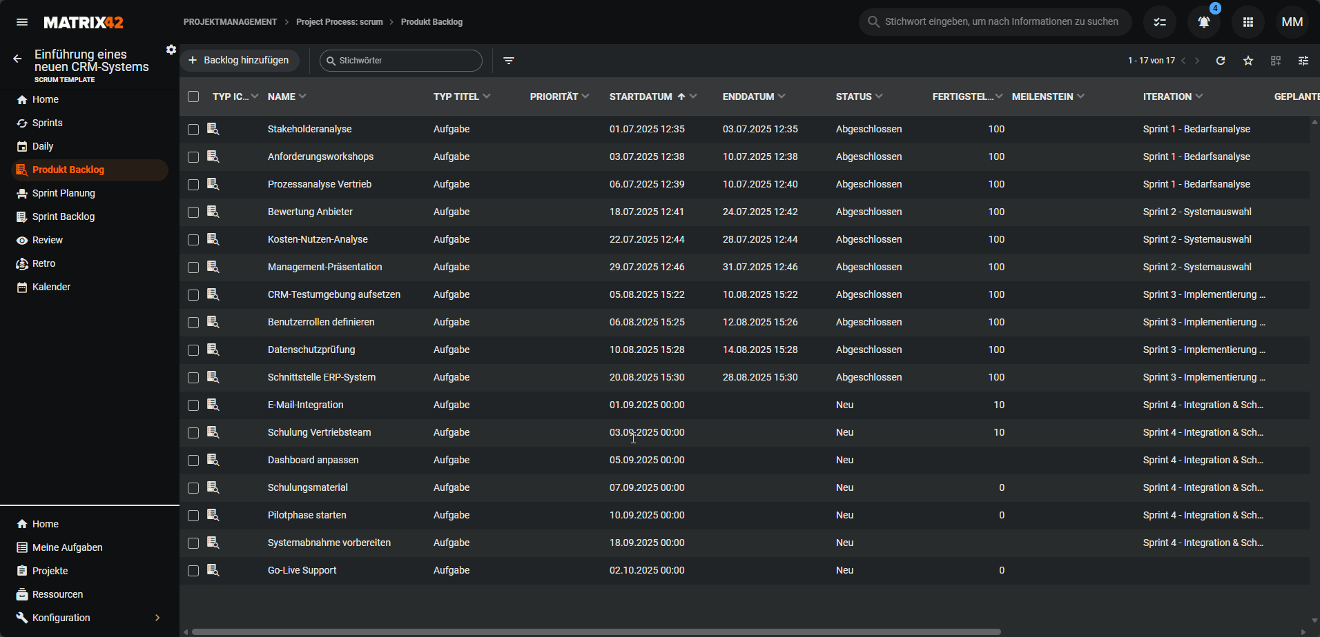The image size is (1320, 637).
Task: Expand the Konfiguration submenu
Action: pos(157,618)
